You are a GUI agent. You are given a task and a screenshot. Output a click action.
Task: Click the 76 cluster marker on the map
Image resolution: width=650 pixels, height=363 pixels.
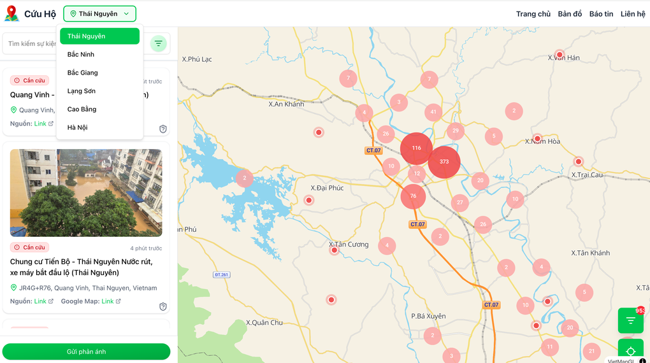(x=413, y=196)
